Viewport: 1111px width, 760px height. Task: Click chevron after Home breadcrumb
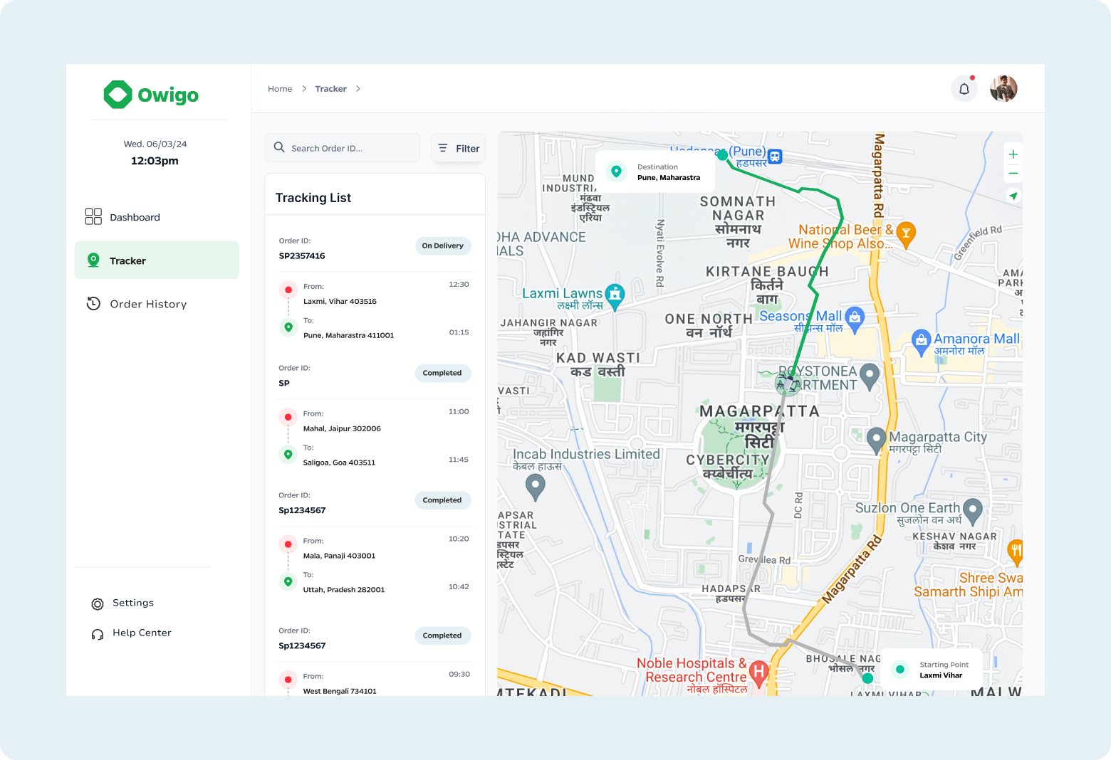(304, 89)
